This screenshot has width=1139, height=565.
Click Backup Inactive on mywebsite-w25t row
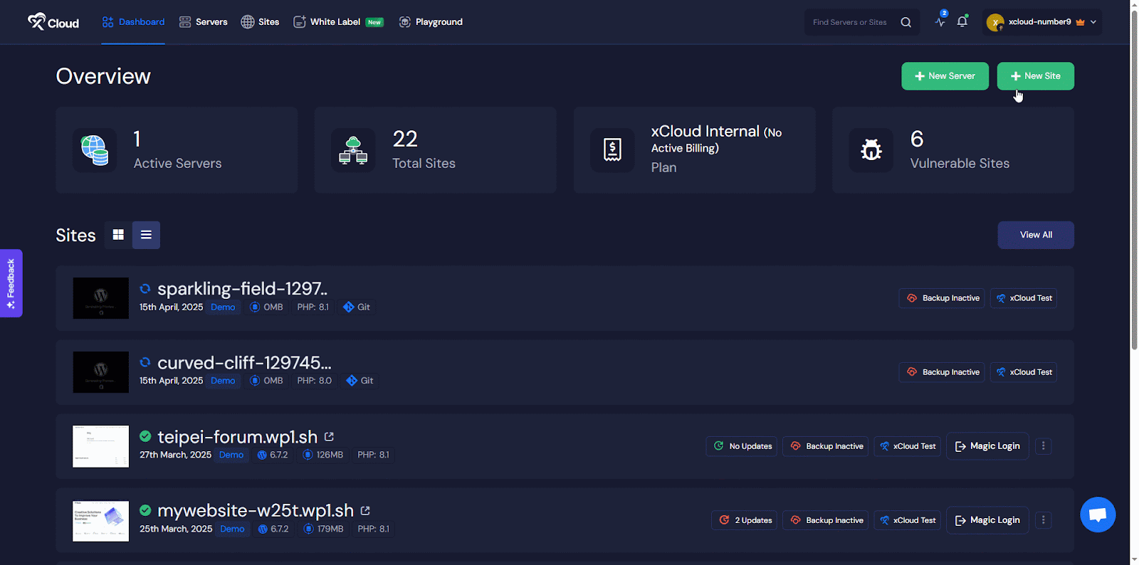pyautogui.click(x=826, y=520)
